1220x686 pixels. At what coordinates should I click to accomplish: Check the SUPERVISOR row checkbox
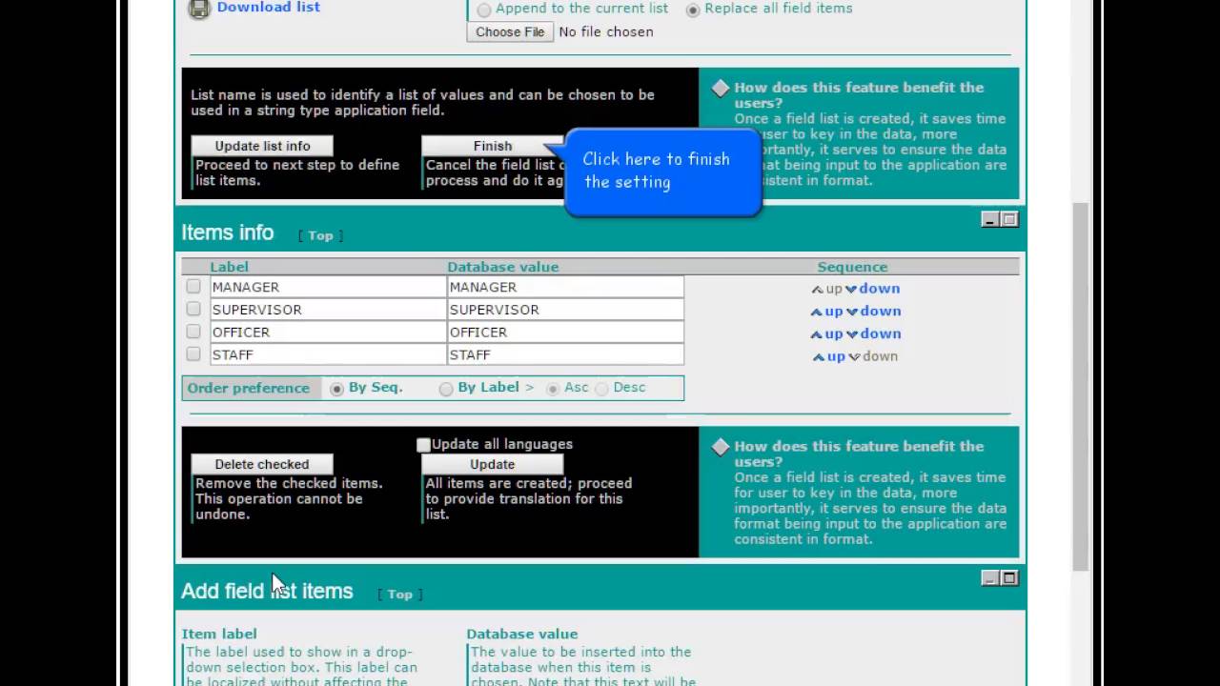[x=193, y=309]
